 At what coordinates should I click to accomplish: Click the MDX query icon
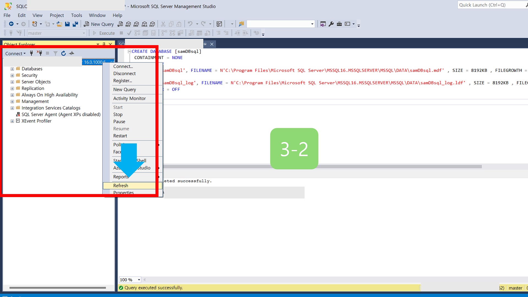[x=128, y=24]
